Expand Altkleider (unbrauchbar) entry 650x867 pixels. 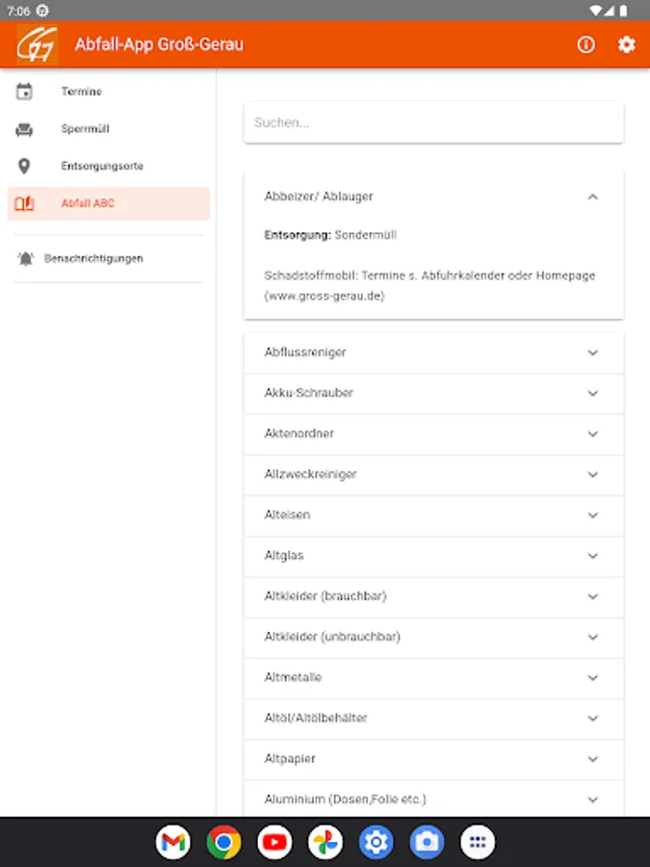pyautogui.click(x=433, y=637)
